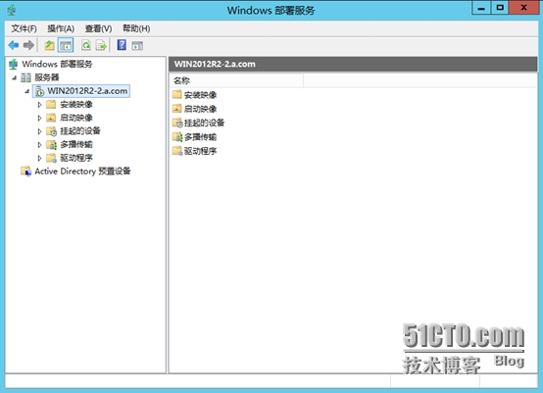Click the 挂起的设备 icon in right list
This screenshot has height=393, width=543.
(x=177, y=123)
